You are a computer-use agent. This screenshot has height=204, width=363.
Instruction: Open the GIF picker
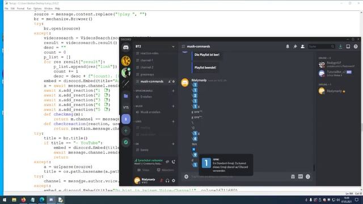click(300, 177)
